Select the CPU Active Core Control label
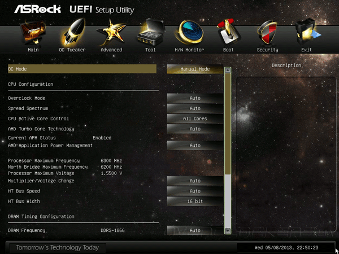This screenshot has width=339, height=254. [38, 119]
